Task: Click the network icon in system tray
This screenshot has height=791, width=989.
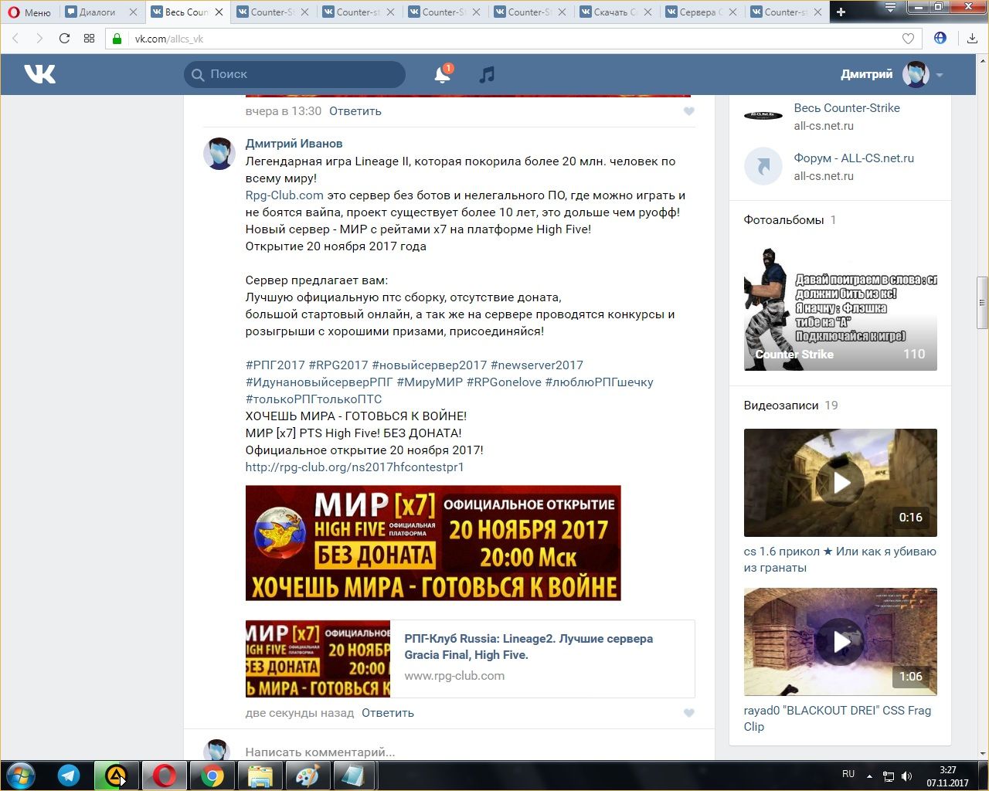Action: tap(889, 776)
